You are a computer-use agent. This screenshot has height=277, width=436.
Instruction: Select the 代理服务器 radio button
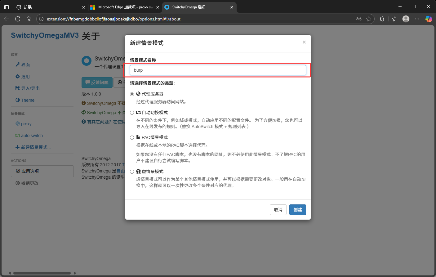(132, 94)
